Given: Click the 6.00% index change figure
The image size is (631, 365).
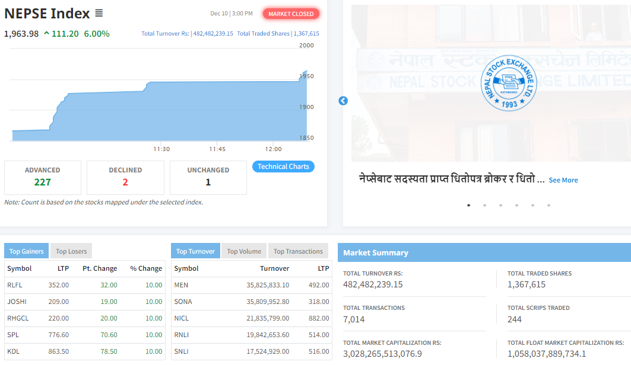Looking at the screenshot, I should click(97, 34).
